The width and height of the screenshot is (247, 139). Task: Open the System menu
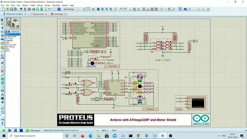(x=65, y=5)
